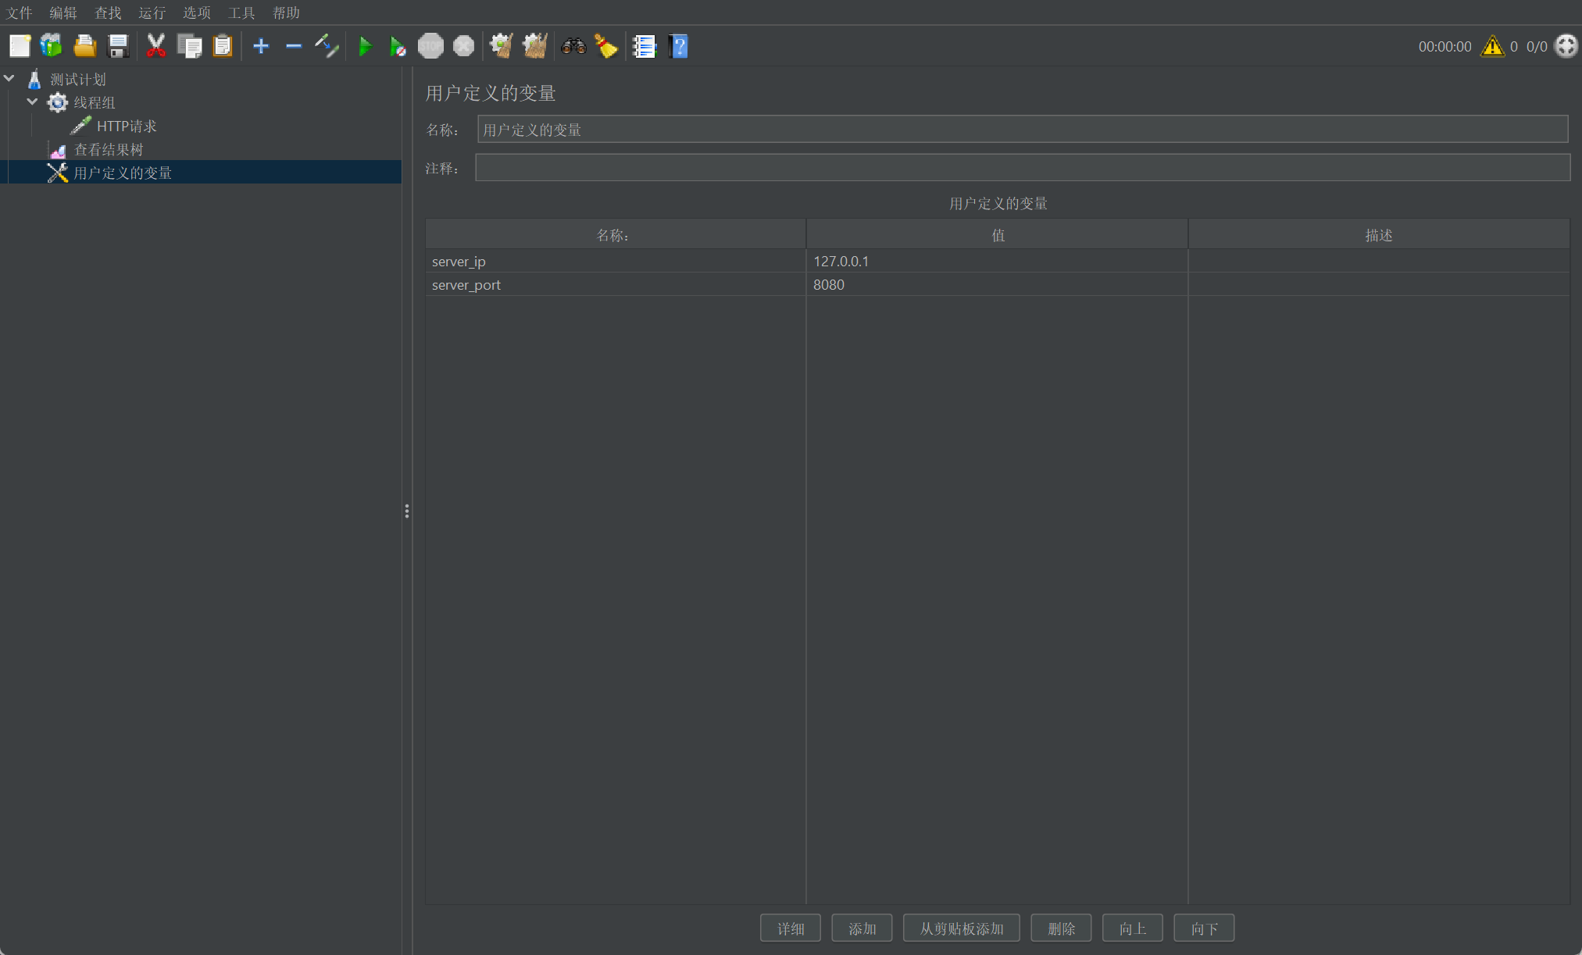Click the 线程组 gear icon
The image size is (1582, 955).
pyautogui.click(x=57, y=102)
